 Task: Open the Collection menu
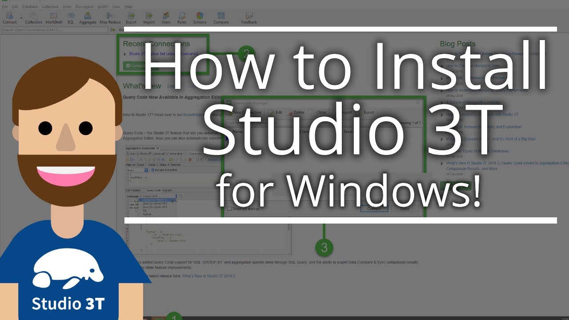tap(50, 7)
